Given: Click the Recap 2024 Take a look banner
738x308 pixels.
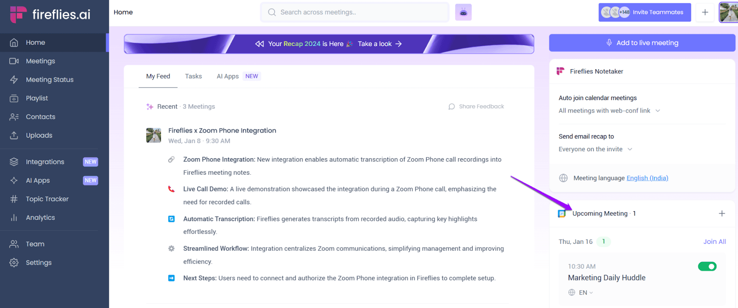Looking at the screenshot, I should coord(329,44).
